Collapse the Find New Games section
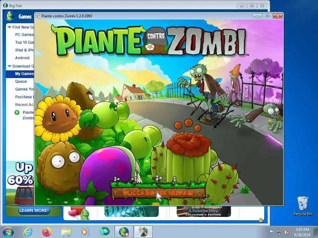The image size is (318, 238). pos(9,27)
